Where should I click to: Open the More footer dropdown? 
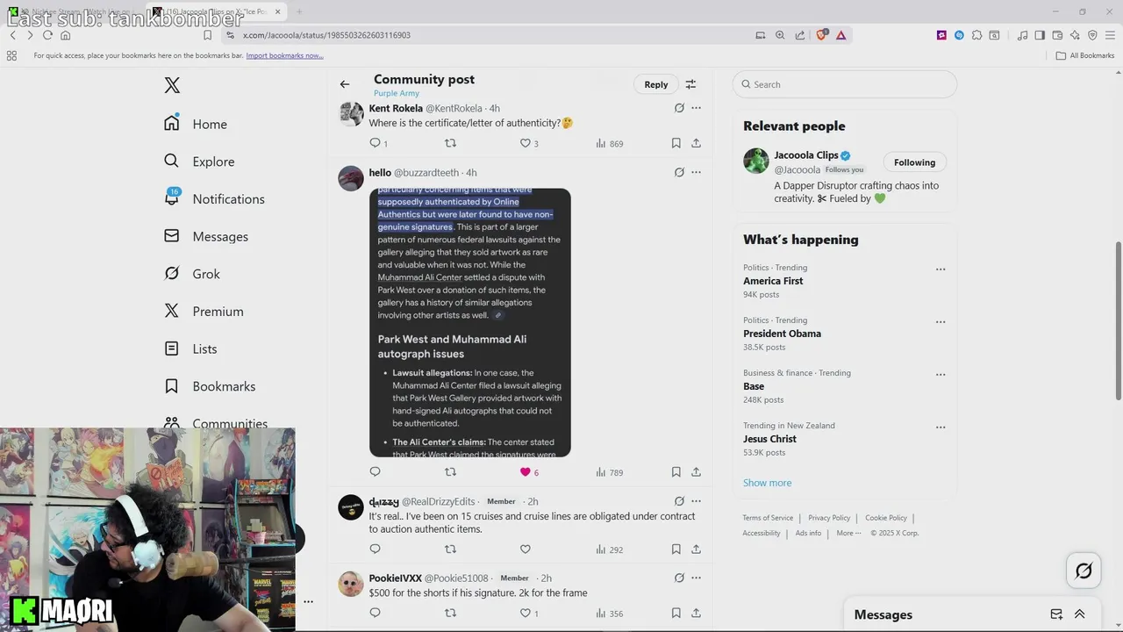pos(848,533)
